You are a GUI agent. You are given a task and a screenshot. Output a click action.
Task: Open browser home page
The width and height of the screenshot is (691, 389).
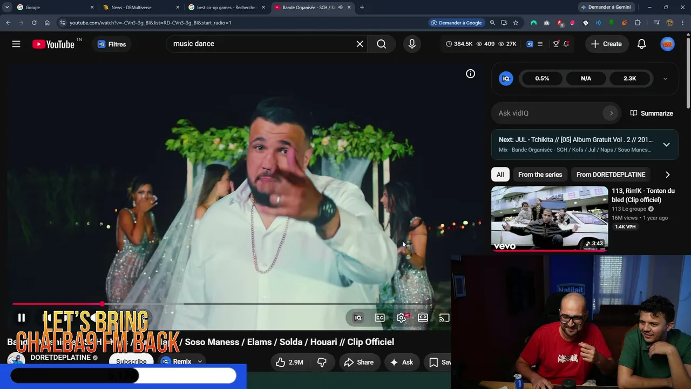tap(47, 23)
